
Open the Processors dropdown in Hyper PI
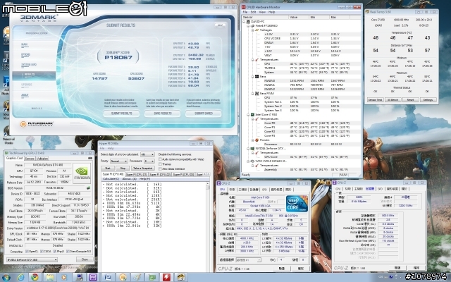(x=149, y=161)
